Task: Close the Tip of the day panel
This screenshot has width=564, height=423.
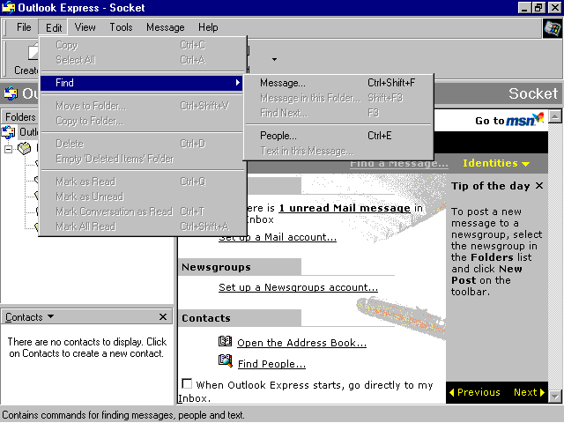Action: (538, 186)
